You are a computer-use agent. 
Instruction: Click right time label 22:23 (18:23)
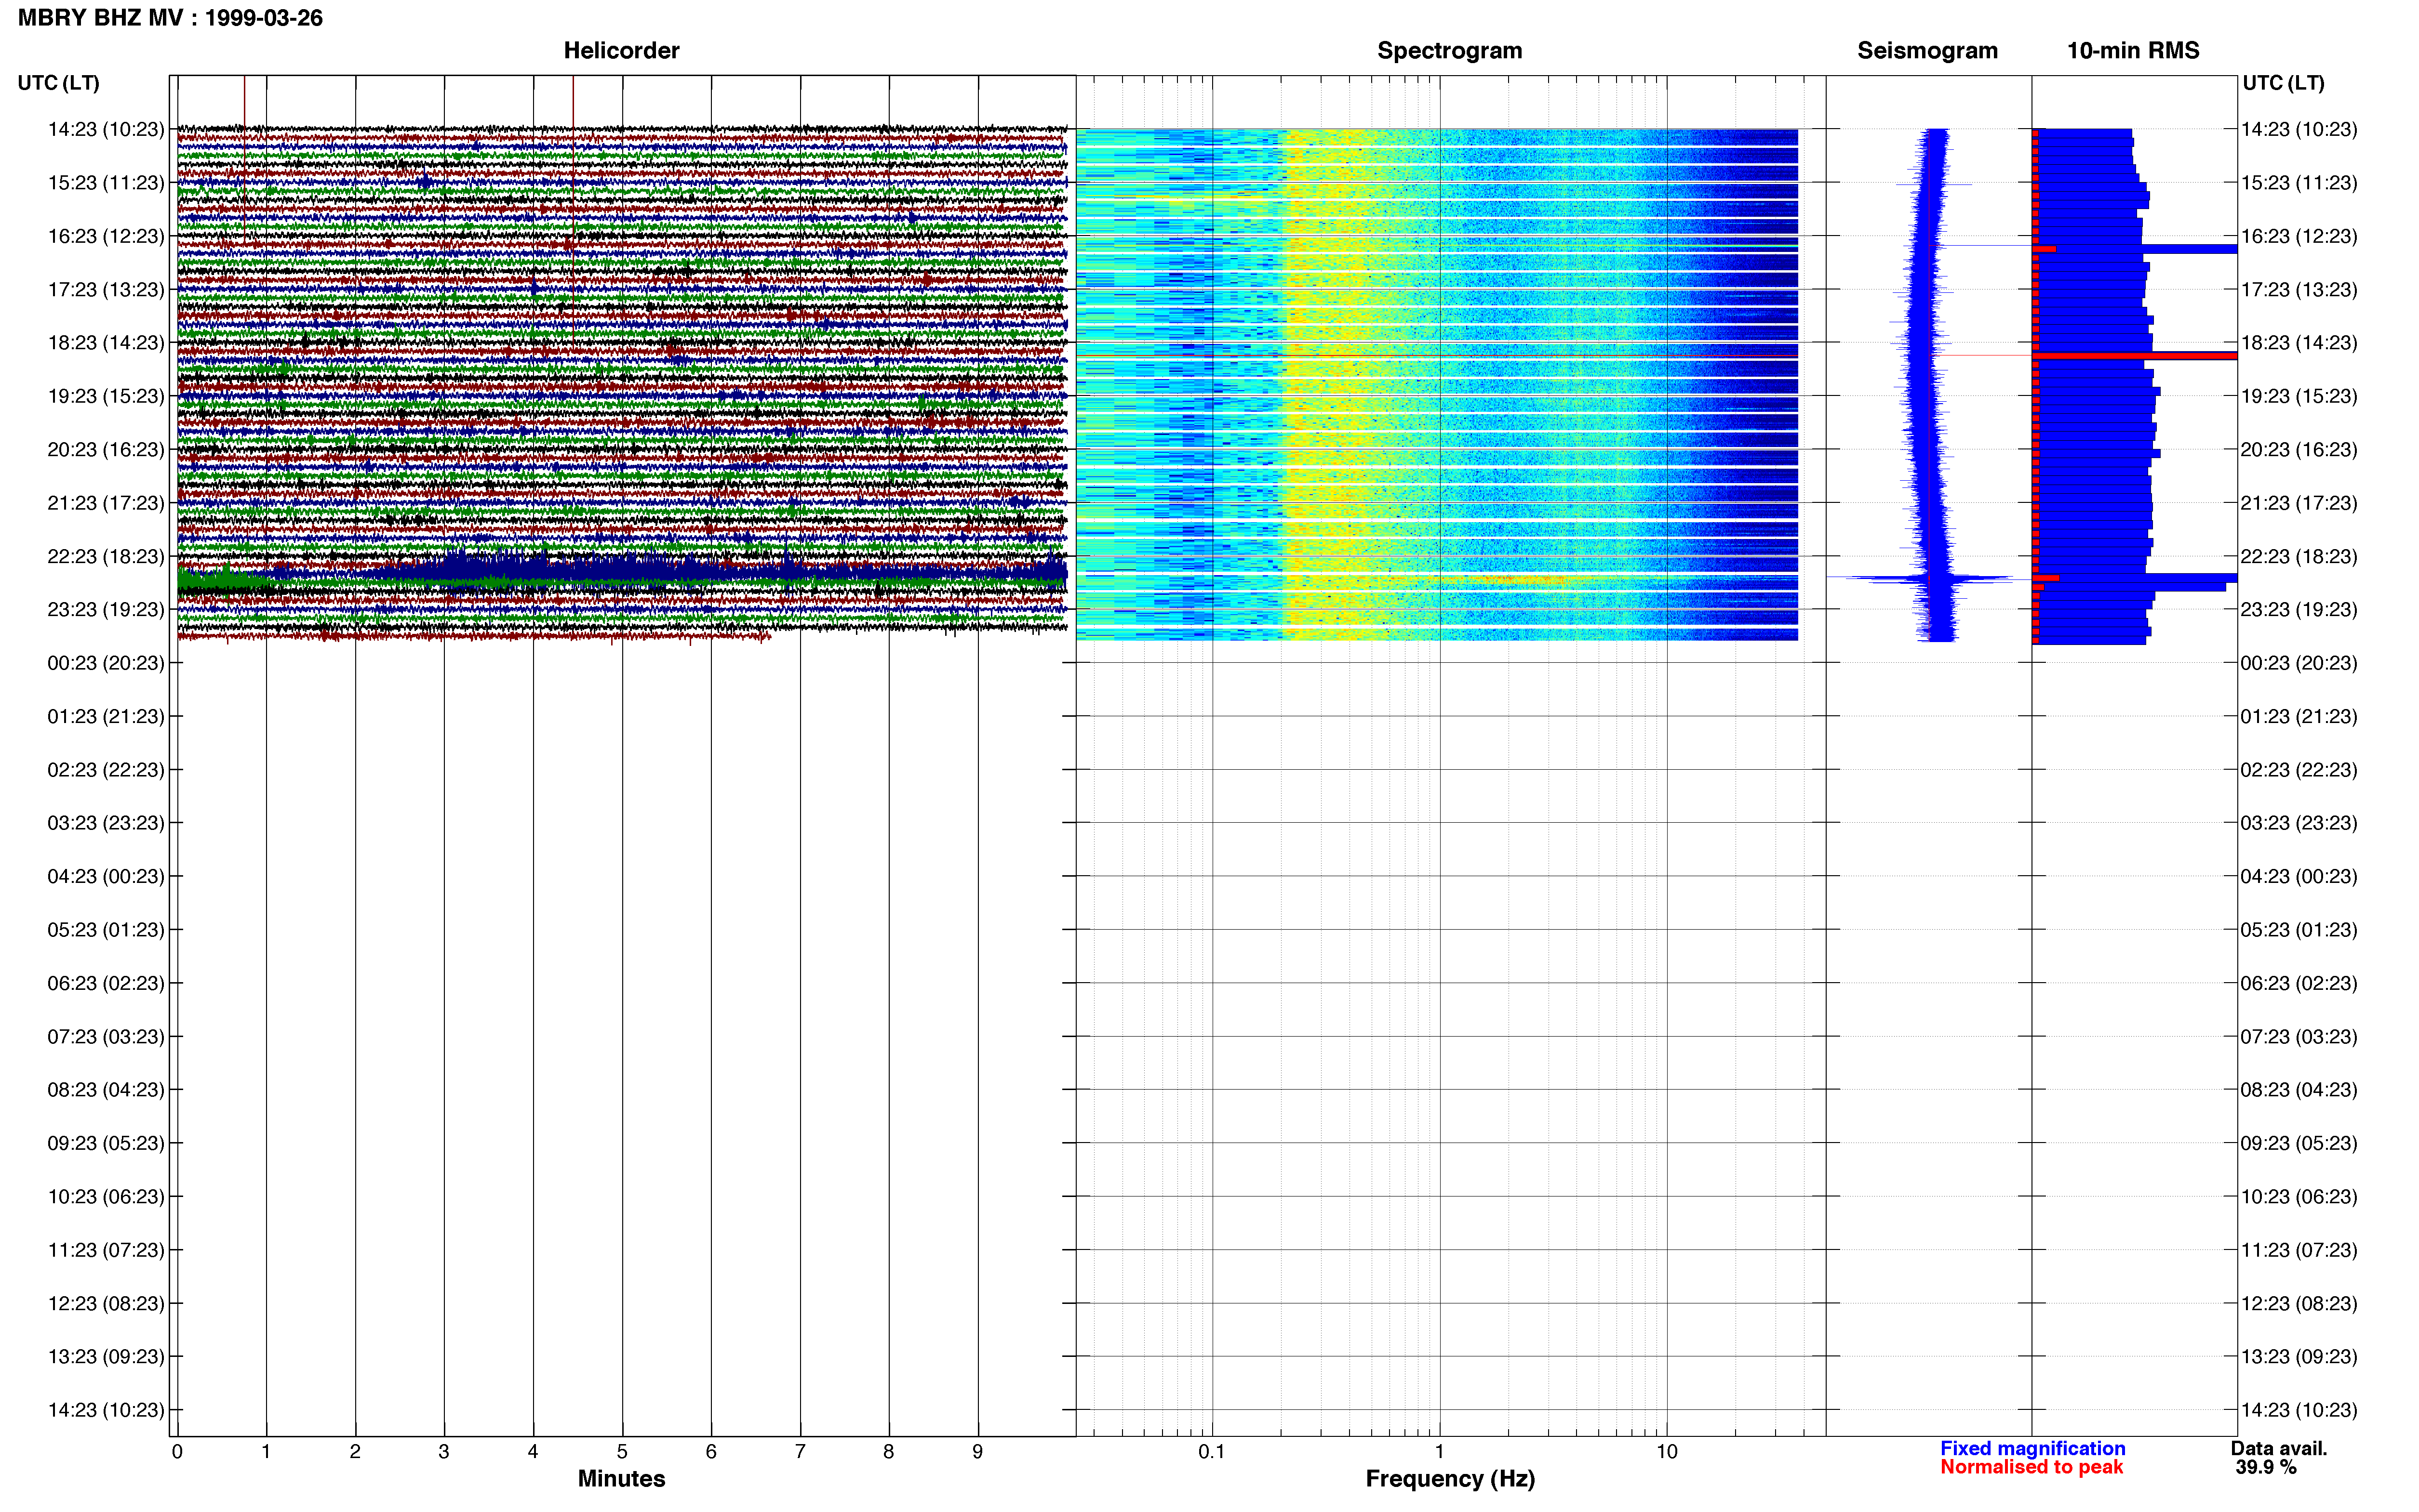2299,556
